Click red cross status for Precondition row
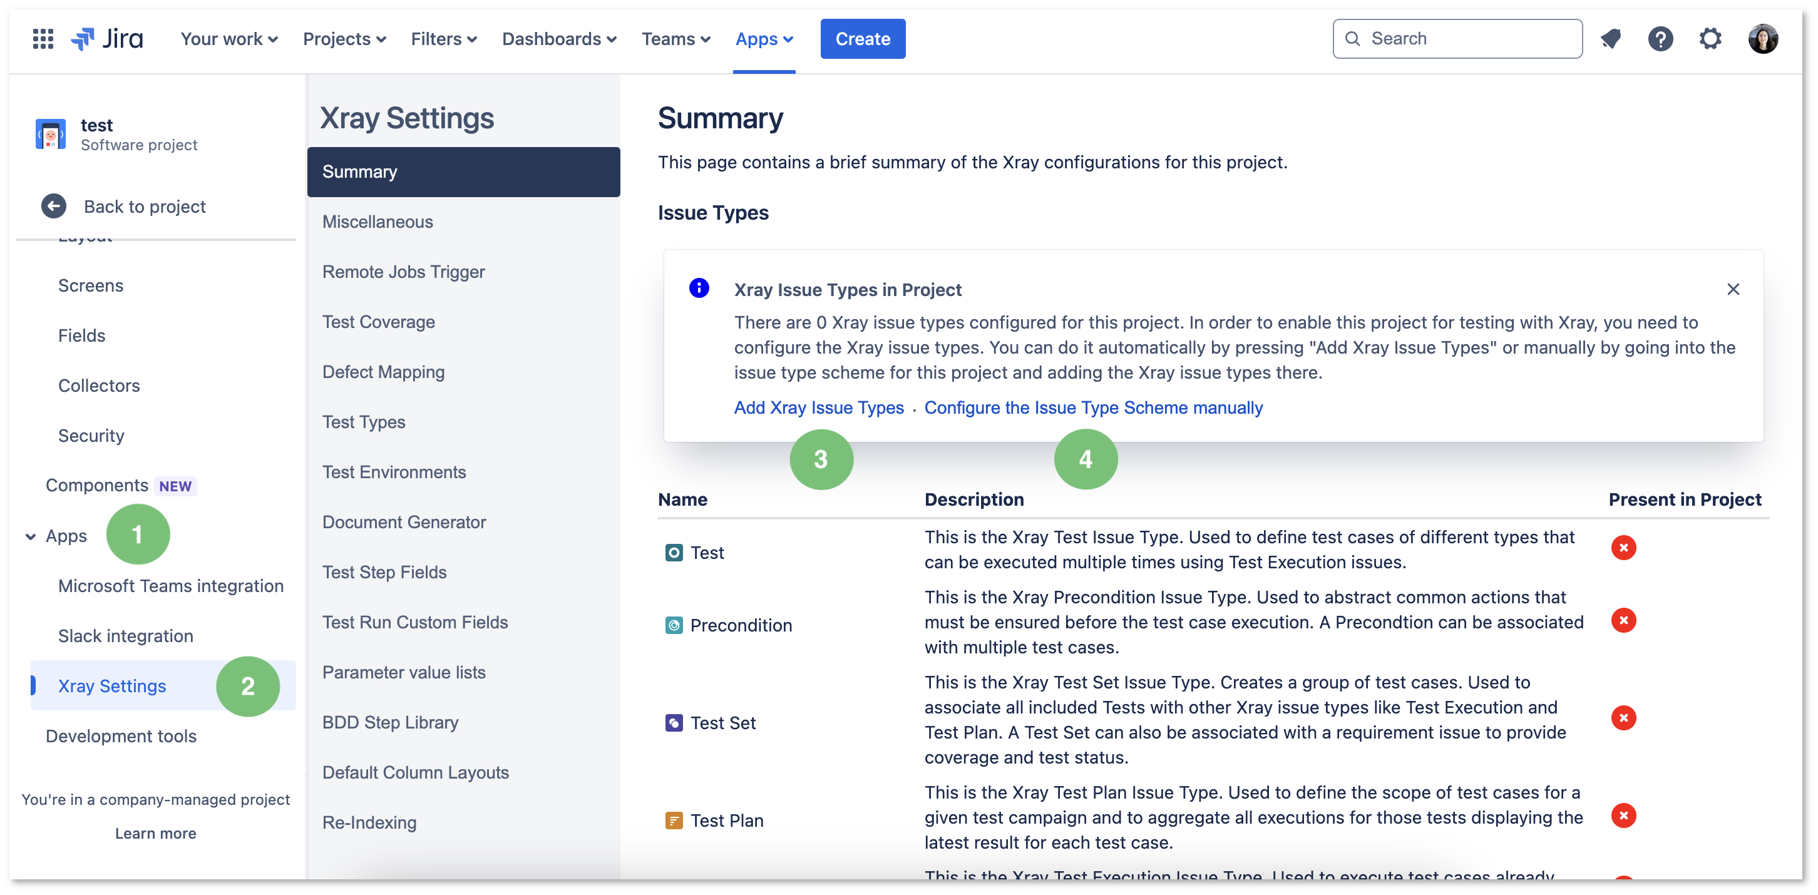The height and width of the screenshot is (895, 1818). (1624, 620)
